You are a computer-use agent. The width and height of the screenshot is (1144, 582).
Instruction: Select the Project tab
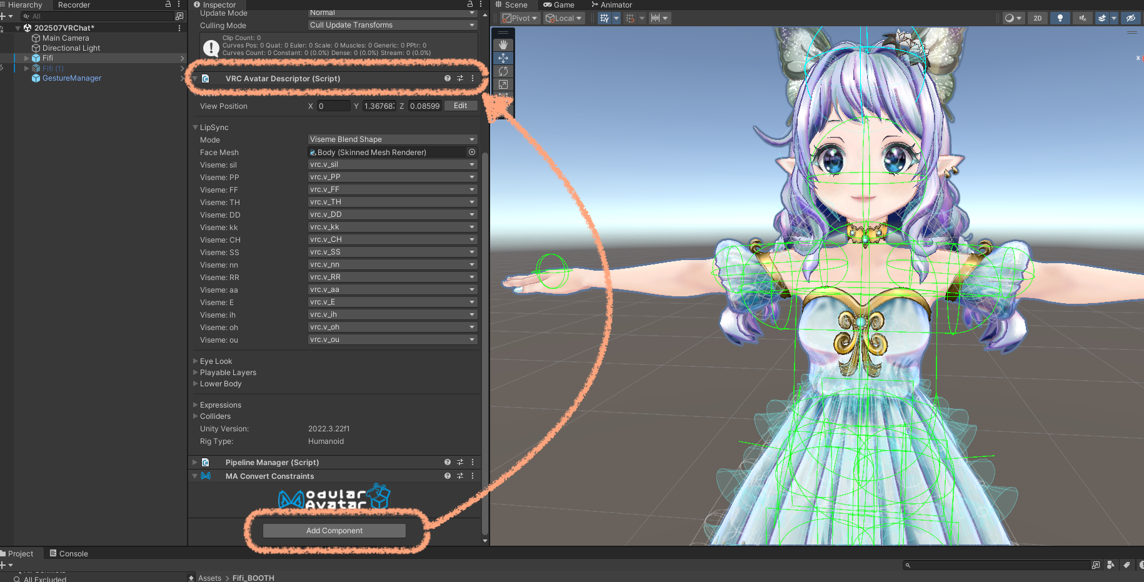pos(18,553)
